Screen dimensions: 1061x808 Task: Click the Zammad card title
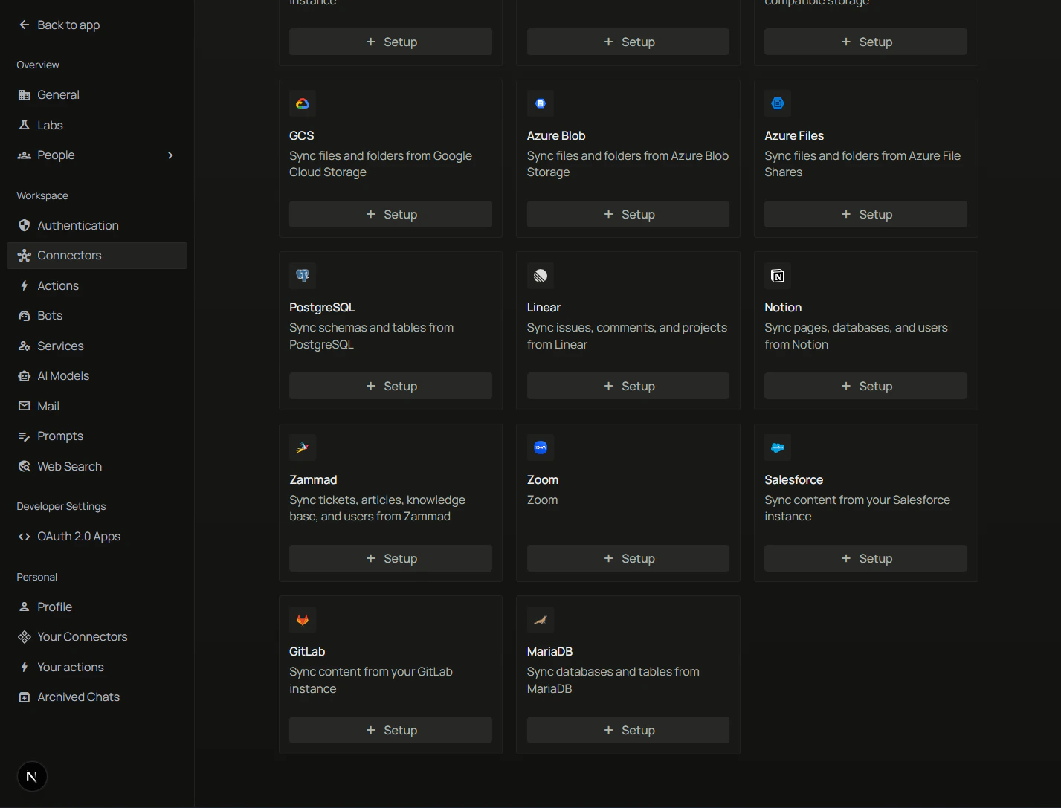pyautogui.click(x=313, y=479)
